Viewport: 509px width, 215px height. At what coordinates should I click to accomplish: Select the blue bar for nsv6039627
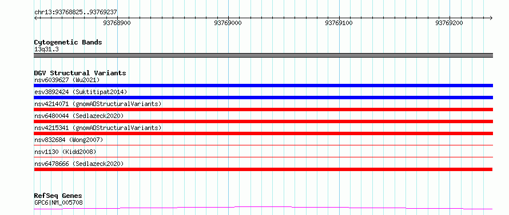(x=263, y=86)
